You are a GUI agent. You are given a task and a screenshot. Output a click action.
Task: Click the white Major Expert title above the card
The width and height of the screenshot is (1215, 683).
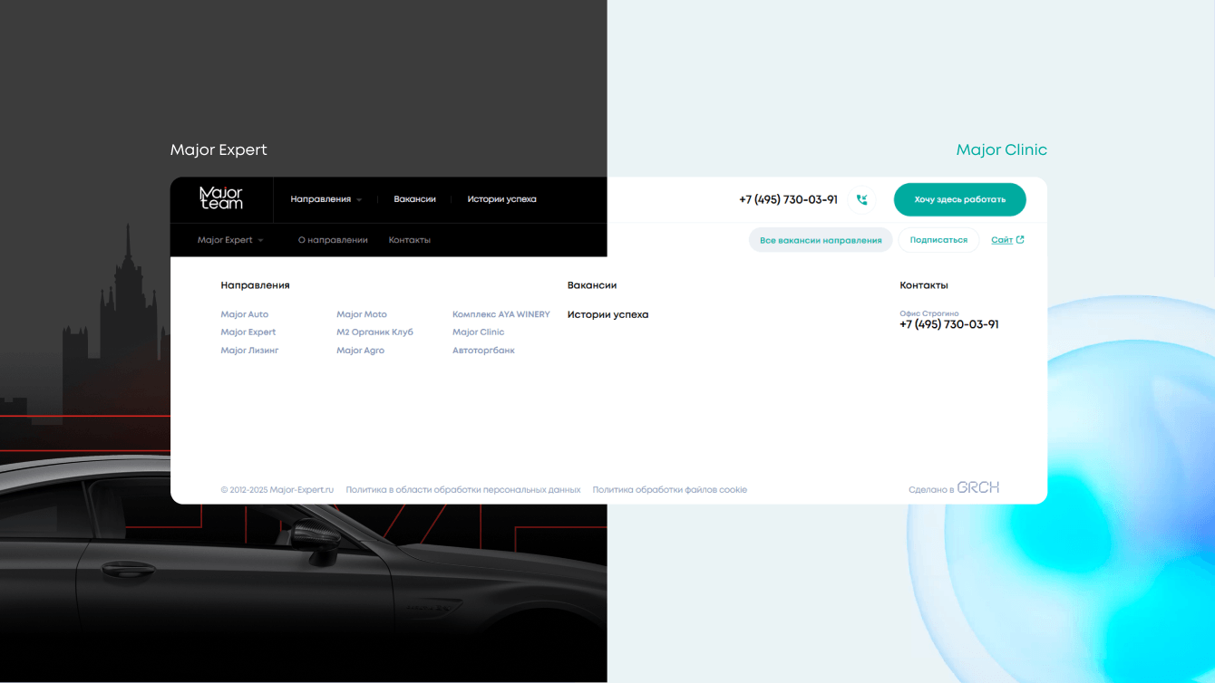[x=219, y=150]
